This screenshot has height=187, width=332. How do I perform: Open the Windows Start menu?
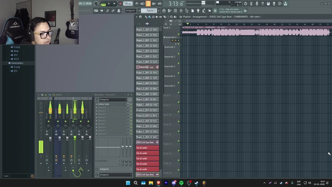coord(128,183)
